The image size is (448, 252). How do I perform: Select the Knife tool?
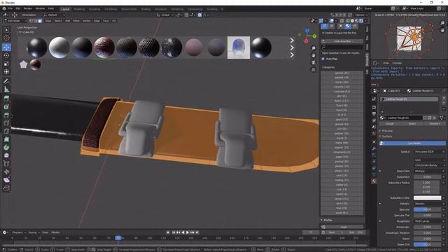click(6, 132)
